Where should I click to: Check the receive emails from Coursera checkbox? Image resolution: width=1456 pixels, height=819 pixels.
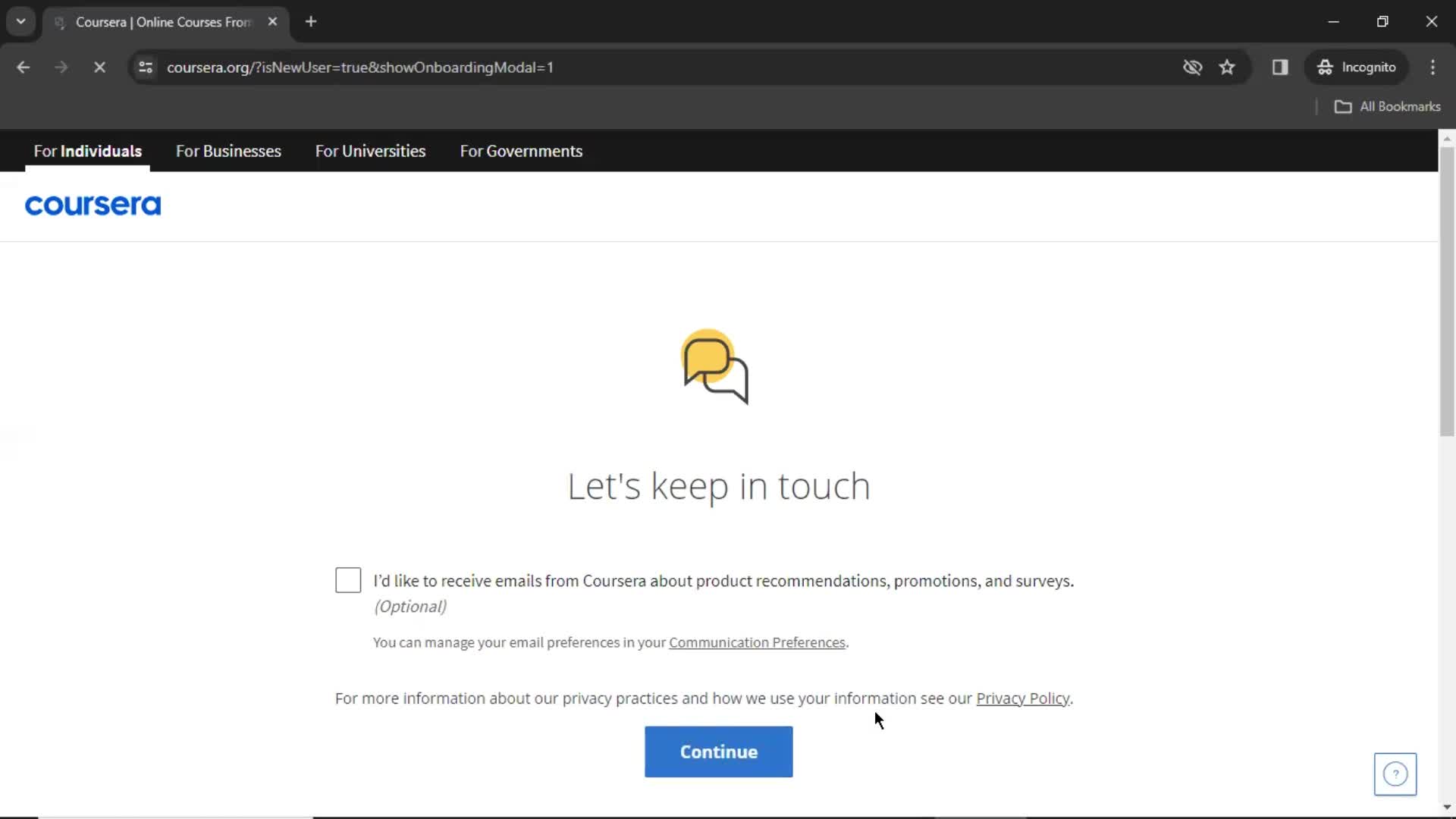(x=348, y=580)
